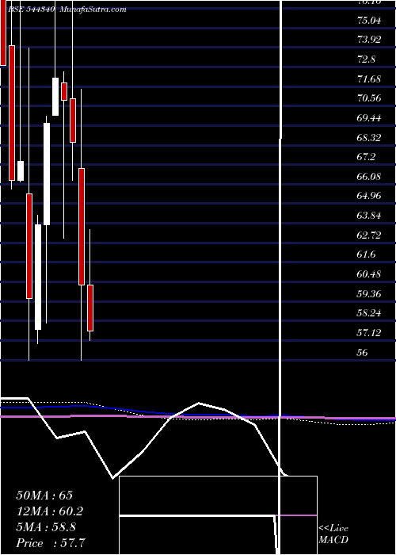
Task: Click the 66.08 price axis label
Action: coord(370,177)
